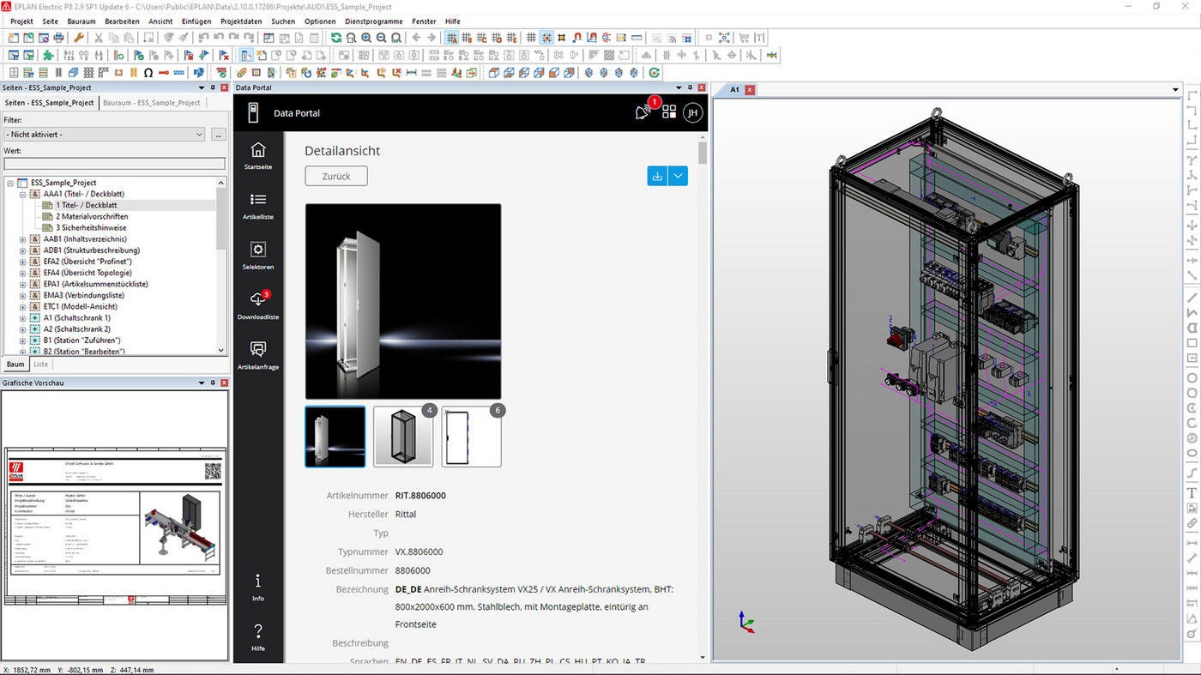Open the notification bell in Data Portal

click(642, 111)
